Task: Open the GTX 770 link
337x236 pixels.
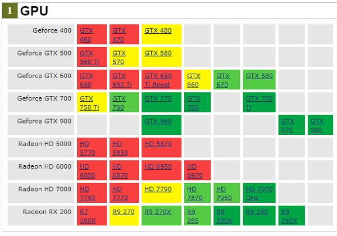Action: point(158,98)
